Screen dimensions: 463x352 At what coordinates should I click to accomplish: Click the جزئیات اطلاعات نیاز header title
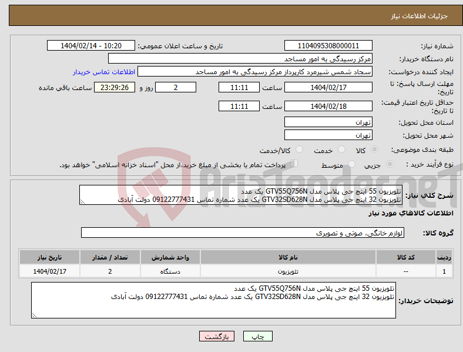pos(419,16)
